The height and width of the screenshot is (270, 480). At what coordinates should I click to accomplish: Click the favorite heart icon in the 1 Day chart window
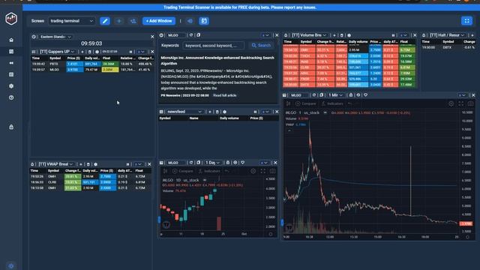(x=242, y=163)
